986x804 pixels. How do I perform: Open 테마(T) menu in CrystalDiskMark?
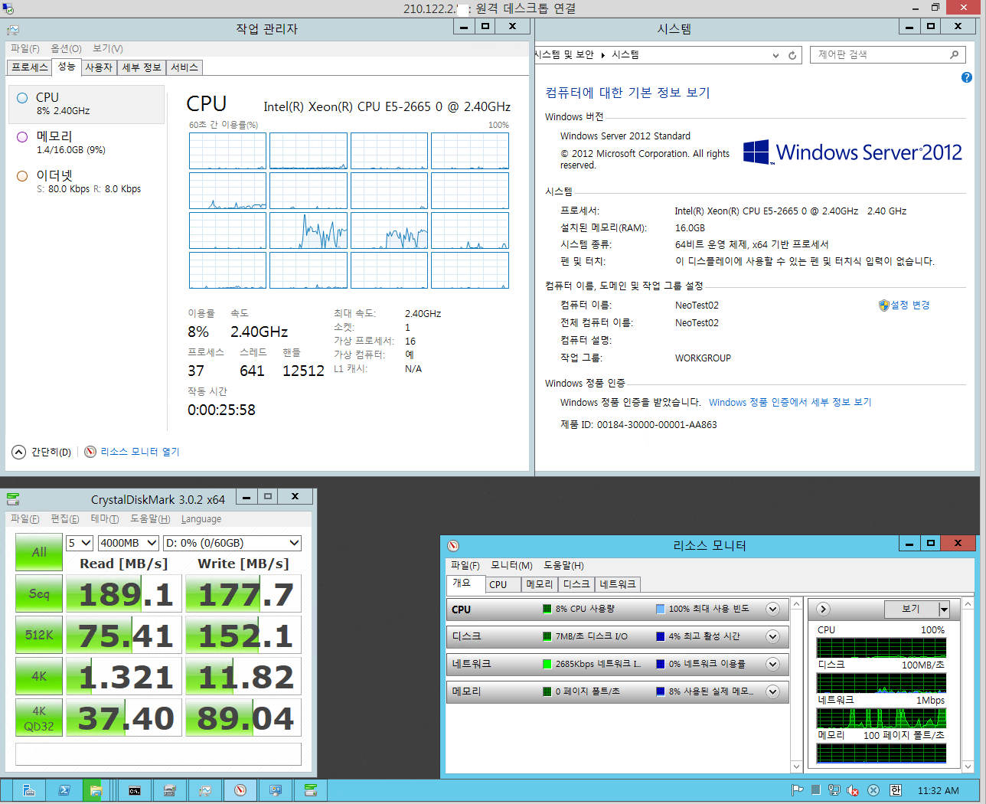(x=105, y=519)
